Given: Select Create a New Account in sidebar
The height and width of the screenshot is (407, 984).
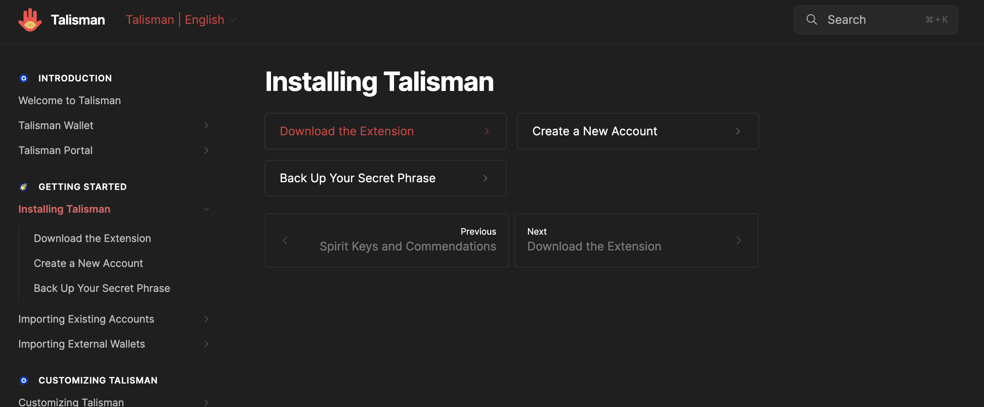Looking at the screenshot, I should (88, 263).
